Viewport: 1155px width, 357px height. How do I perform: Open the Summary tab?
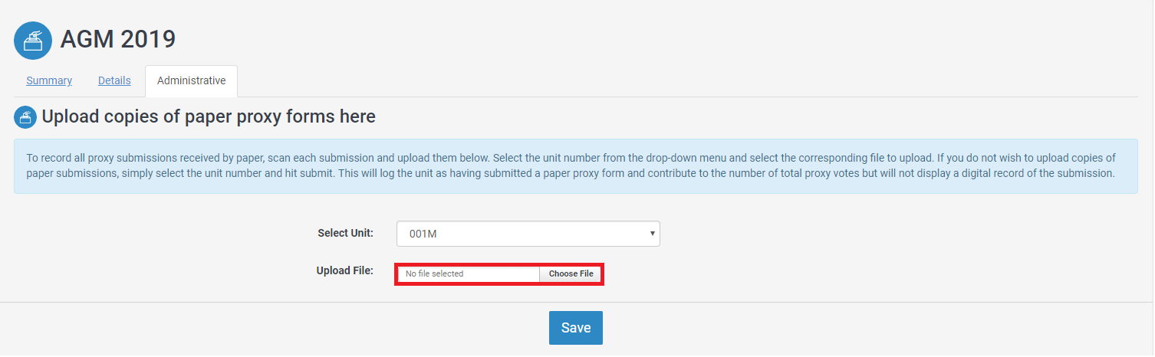pyautogui.click(x=49, y=80)
